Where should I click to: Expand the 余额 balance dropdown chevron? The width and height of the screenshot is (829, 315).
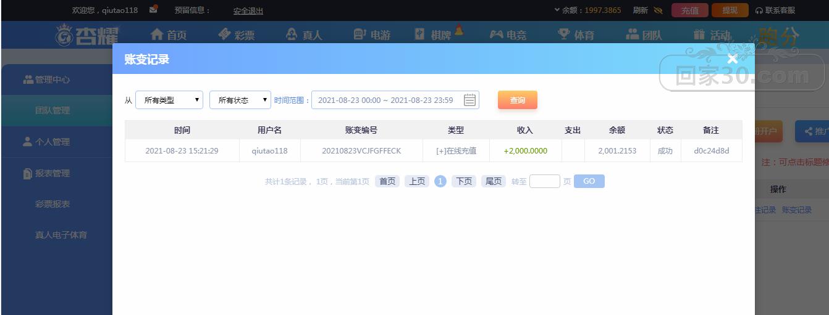coord(557,10)
